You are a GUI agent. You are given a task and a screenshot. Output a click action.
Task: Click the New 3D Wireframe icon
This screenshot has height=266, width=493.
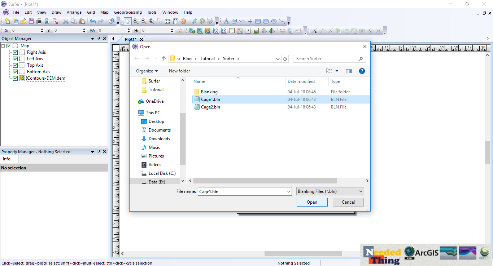pyautogui.click(x=264, y=31)
